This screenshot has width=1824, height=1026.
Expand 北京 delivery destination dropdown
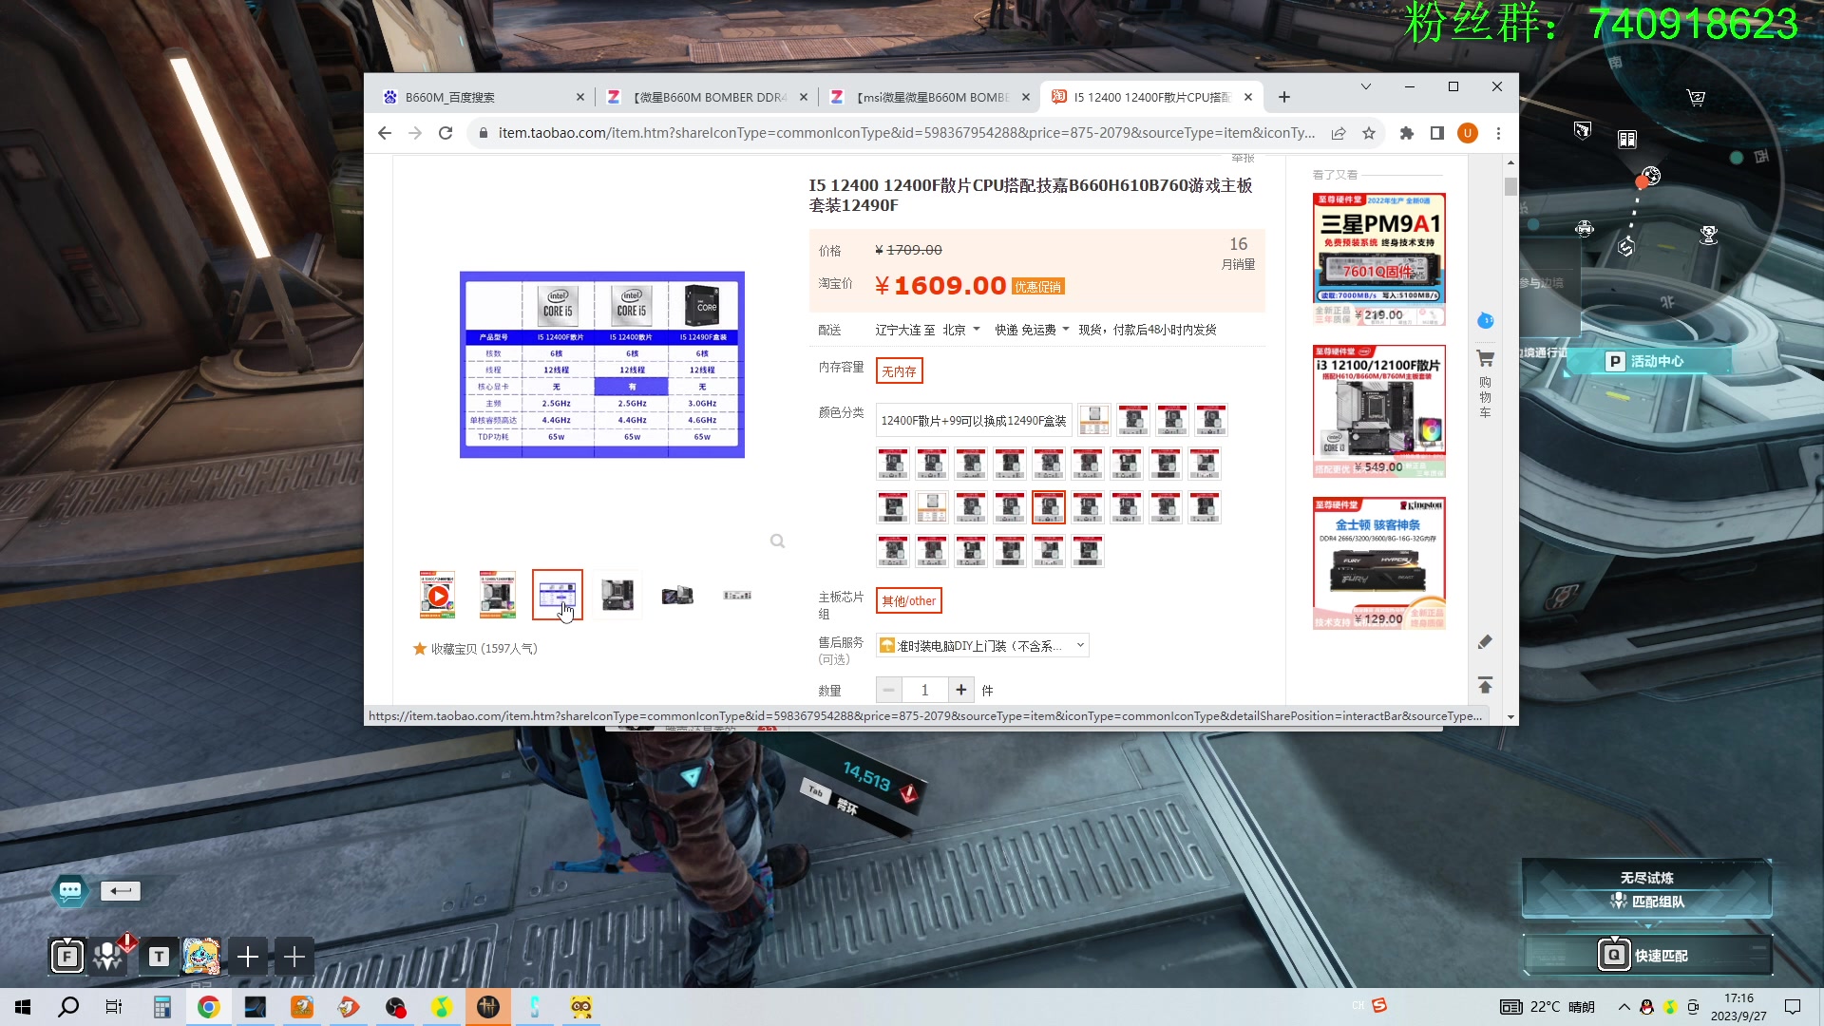(x=960, y=330)
